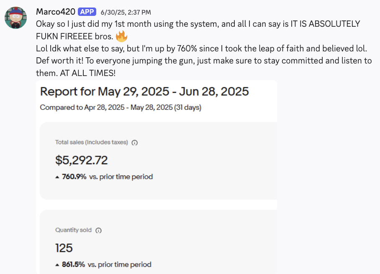Click the fire emoji in the message
Screen dimensions: 380x274
(x=121, y=37)
